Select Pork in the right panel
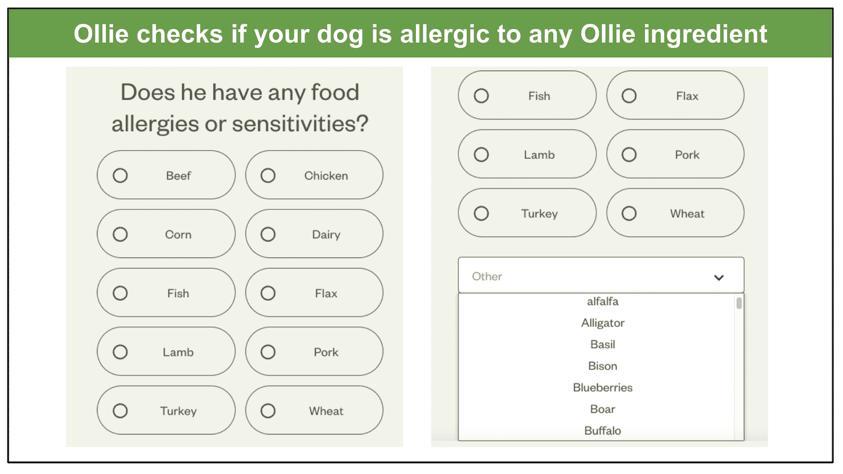This screenshot has width=843, height=474. coord(675,154)
